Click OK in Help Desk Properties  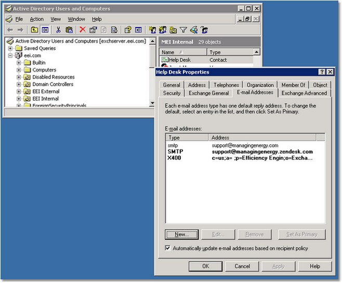(205, 266)
